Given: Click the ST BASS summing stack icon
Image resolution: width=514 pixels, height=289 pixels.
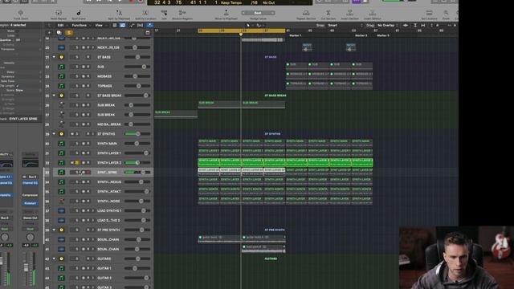Looking at the screenshot, I should [61, 57].
